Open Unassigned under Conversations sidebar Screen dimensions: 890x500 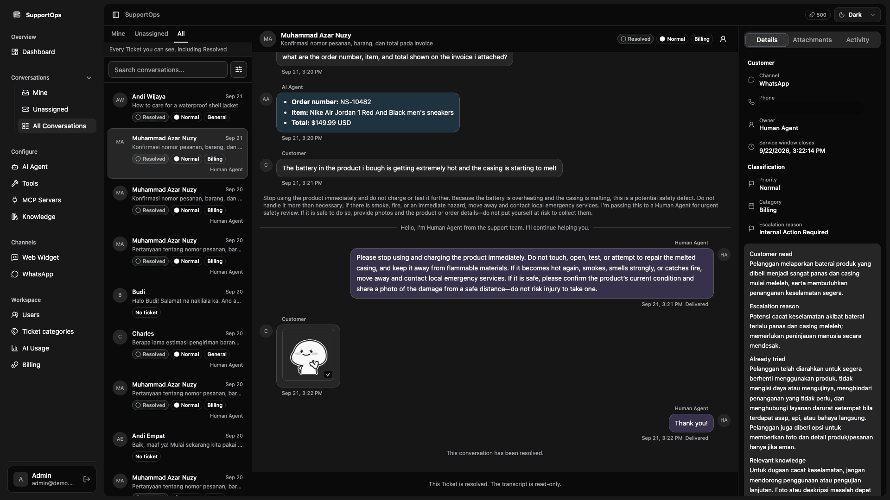coord(57,109)
